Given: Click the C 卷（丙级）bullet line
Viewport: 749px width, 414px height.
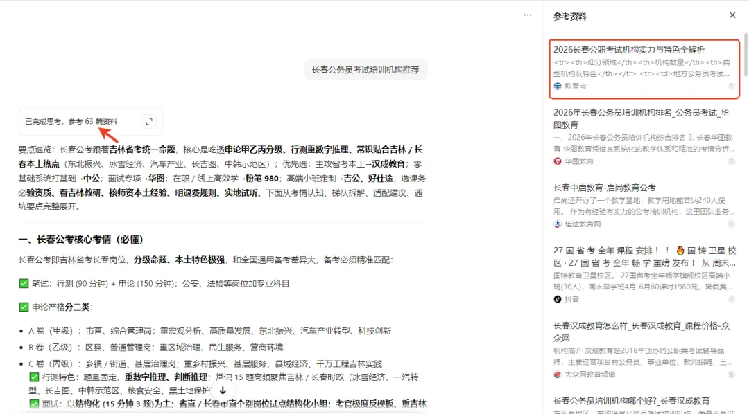Looking at the screenshot, I should coord(205,364).
